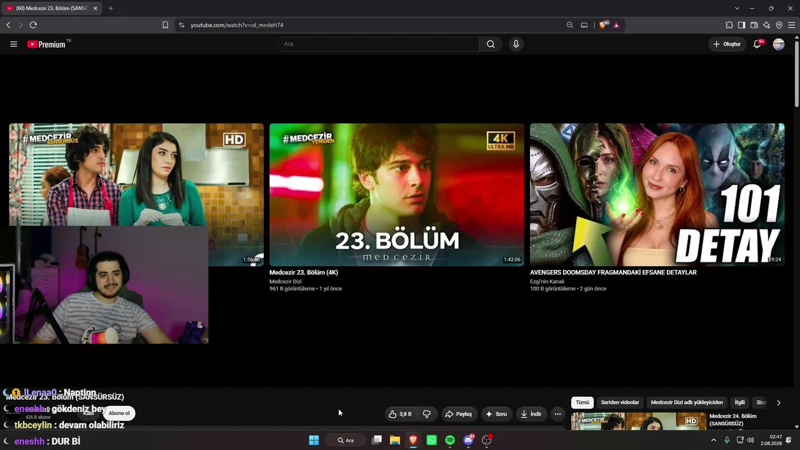Download the video with İndir button
The image size is (800, 450).
click(531, 414)
